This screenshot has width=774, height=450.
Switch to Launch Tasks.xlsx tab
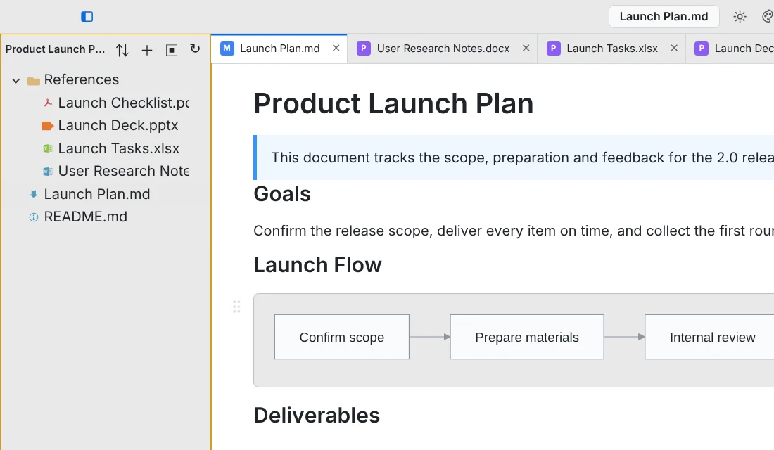pyautogui.click(x=612, y=49)
